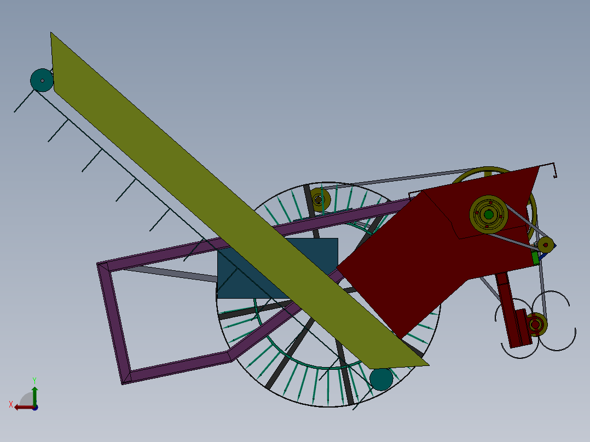590x442 pixels.
Task: Click the blue origin sphere of the triad
Action: point(35,409)
